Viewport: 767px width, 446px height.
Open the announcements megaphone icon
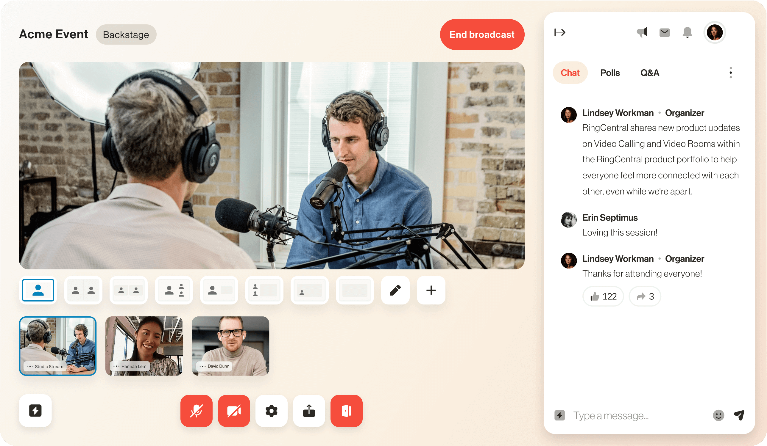(642, 32)
